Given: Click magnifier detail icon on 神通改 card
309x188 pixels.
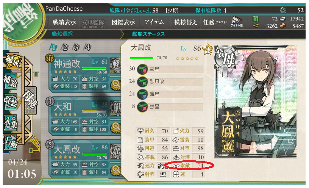Looking at the screenshot, I should click(x=116, y=84).
